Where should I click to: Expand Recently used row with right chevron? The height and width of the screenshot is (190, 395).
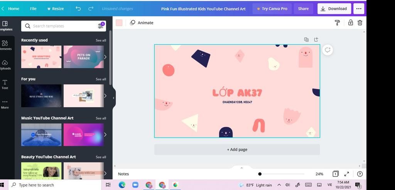tap(105, 57)
